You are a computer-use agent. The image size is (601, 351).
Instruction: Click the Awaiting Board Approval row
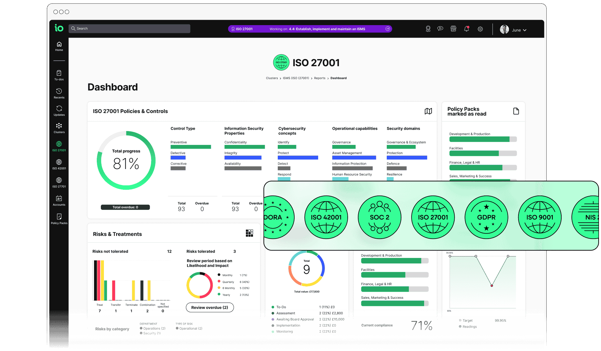[x=308, y=319]
